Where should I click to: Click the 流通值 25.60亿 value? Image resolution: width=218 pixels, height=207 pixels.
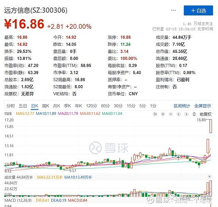[x=180, y=58]
